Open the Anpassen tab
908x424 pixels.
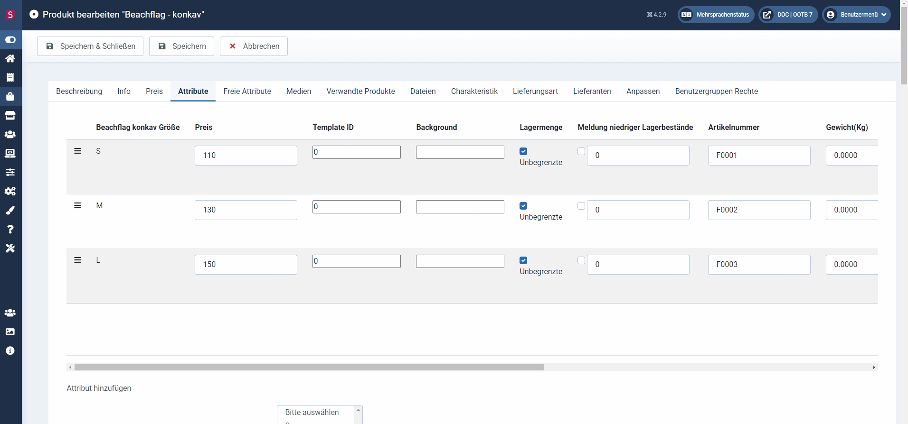click(643, 91)
